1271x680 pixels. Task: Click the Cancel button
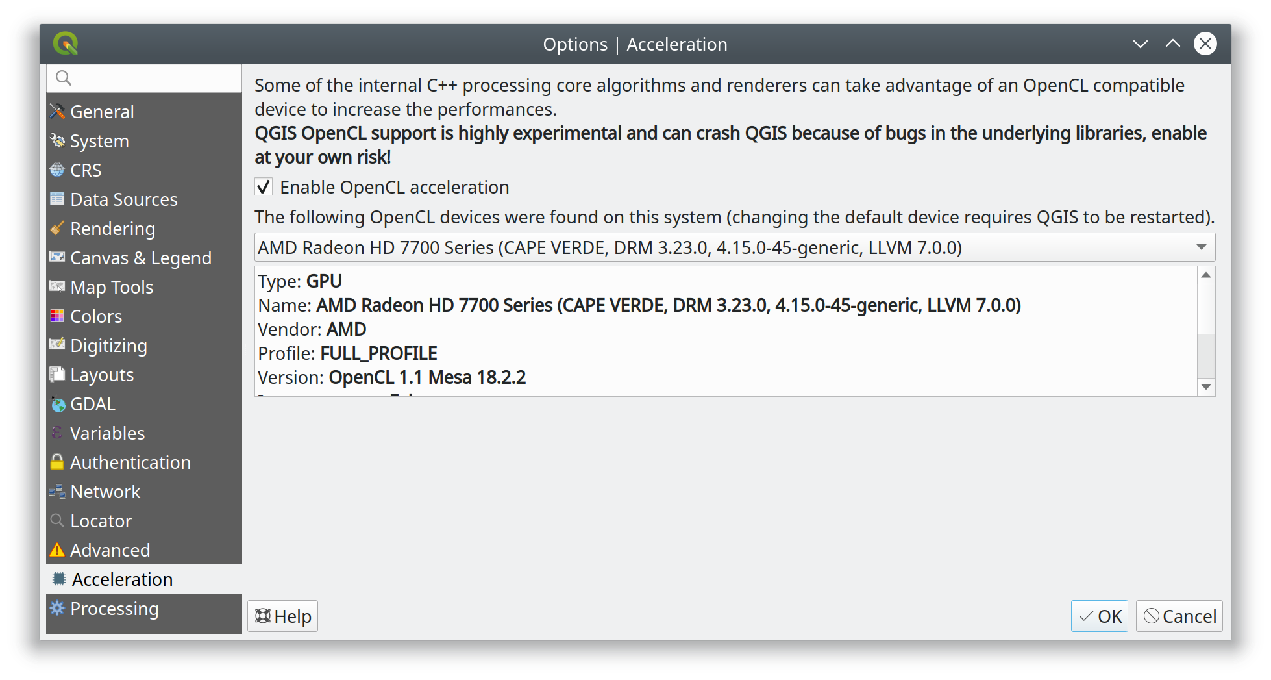click(x=1179, y=616)
